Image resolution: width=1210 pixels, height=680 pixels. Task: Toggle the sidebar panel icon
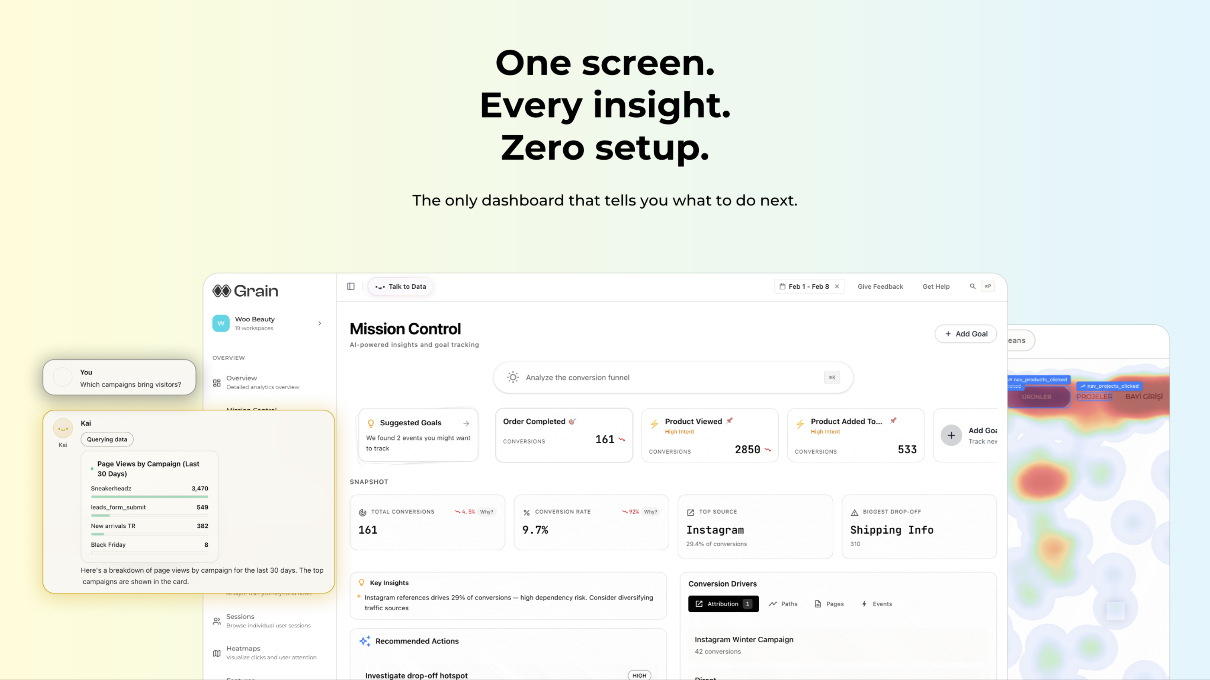click(x=350, y=286)
